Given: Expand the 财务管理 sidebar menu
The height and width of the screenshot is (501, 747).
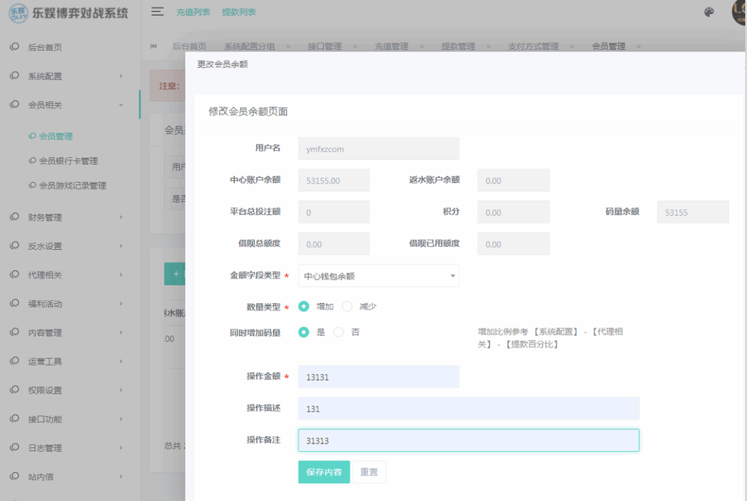Looking at the screenshot, I should pyautogui.click(x=70, y=218).
